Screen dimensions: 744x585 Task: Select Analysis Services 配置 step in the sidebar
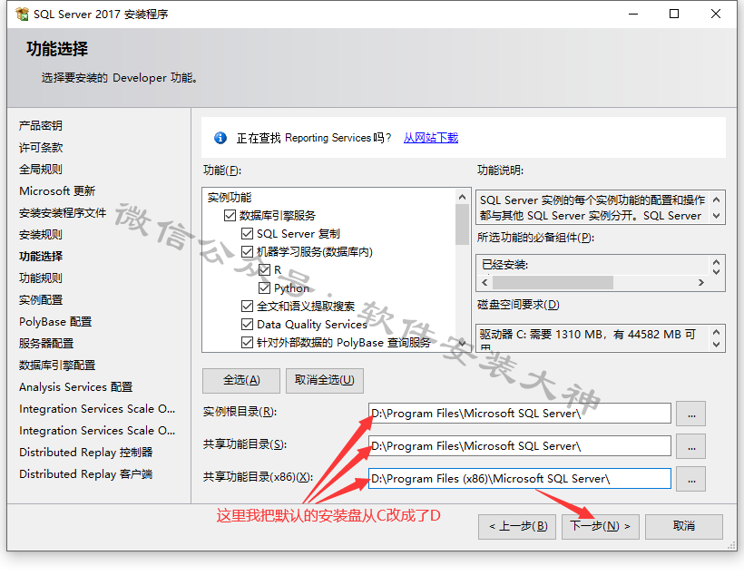(76, 387)
